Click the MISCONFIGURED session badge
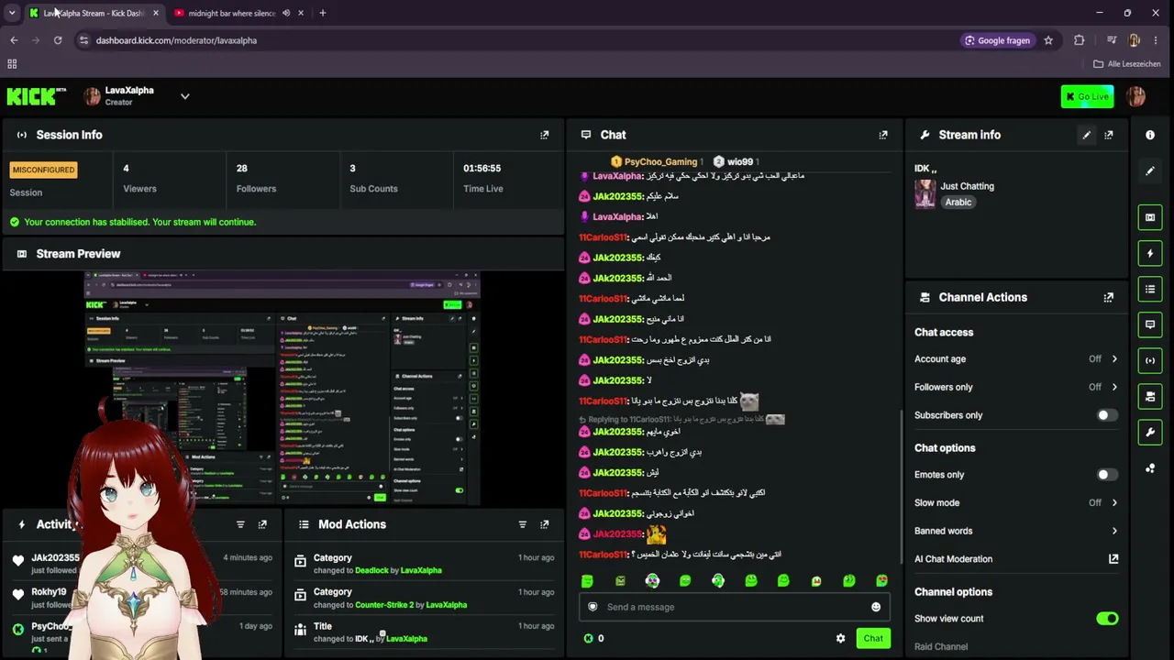 point(43,170)
